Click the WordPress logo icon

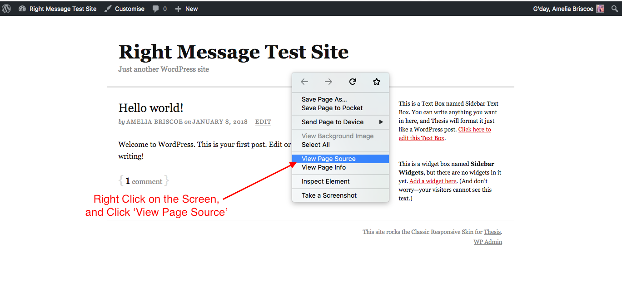coord(6,9)
